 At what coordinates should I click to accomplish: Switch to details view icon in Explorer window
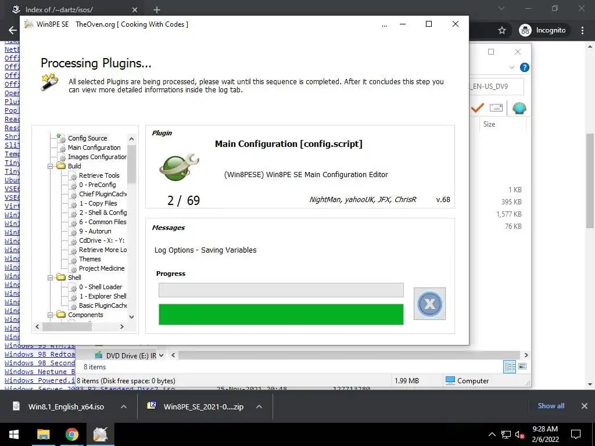[x=510, y=366]
